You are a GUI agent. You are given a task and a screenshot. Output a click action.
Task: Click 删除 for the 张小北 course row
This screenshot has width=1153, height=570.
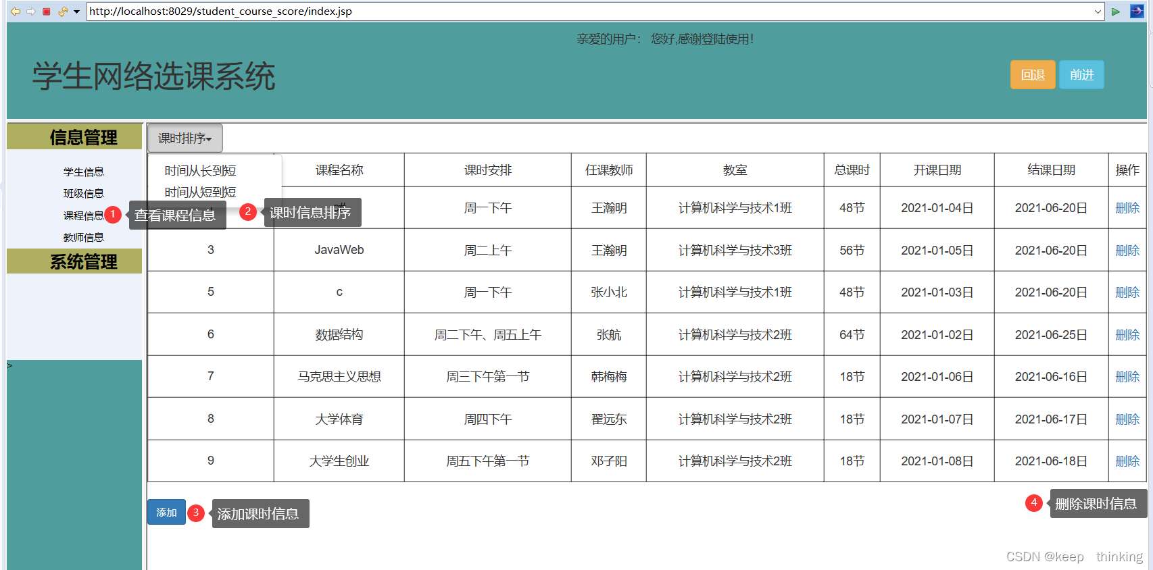(x=1127, y=292)
